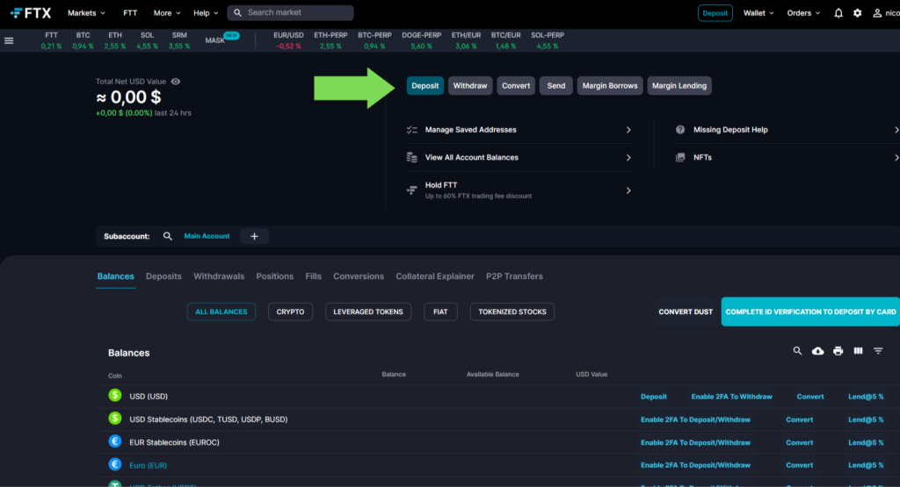Screen dimensions: 900x487
Task: Select the ALL BALANCES filter
Action: pyautogui.click(x=221, y=312)
